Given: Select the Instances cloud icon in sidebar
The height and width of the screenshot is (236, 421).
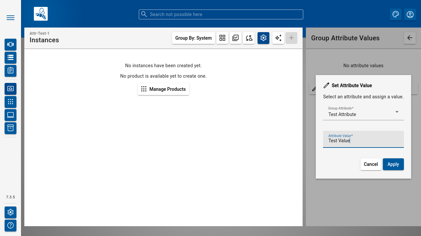Looking at the screenshot, I should coord(11,89).
